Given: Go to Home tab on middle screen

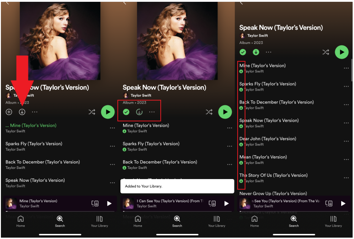Looking at the screenshot, I should 138,222.
